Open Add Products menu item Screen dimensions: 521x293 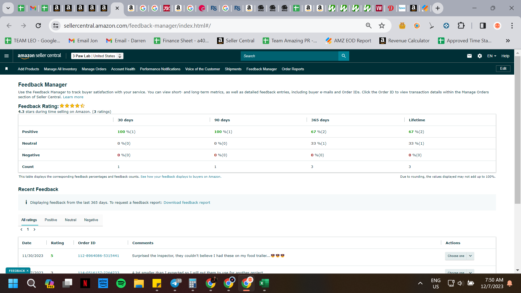tap(28, 69)
